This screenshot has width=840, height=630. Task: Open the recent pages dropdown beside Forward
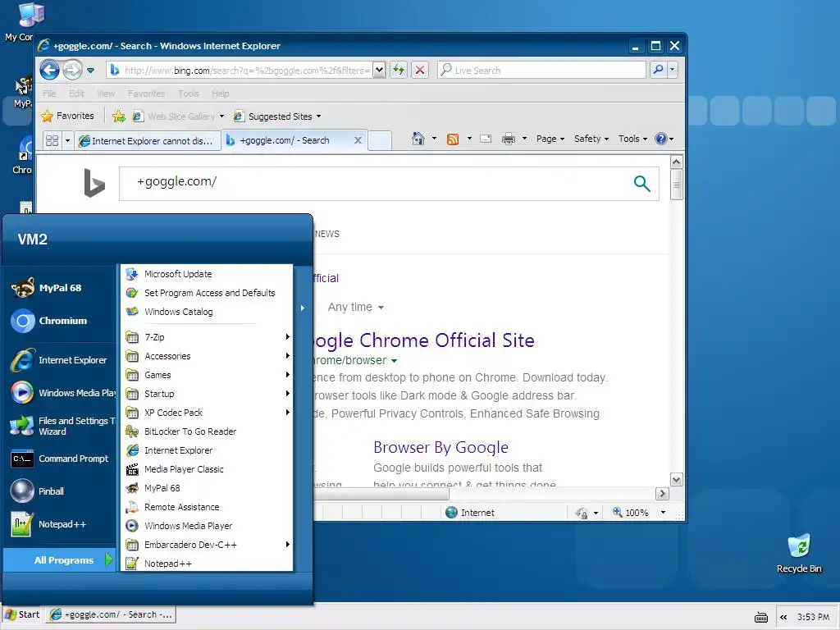pos(90,71)
